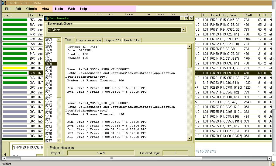Sort by Project (Run, Clone column header
The width and height of the screenshot is (276, 166).
click(226, 15)
